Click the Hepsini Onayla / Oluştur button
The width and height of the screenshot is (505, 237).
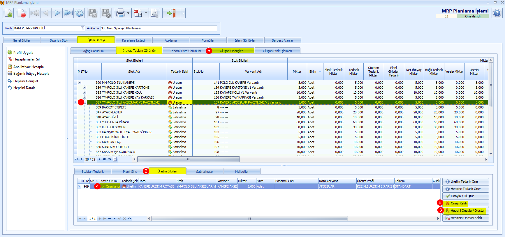point(465,211)
